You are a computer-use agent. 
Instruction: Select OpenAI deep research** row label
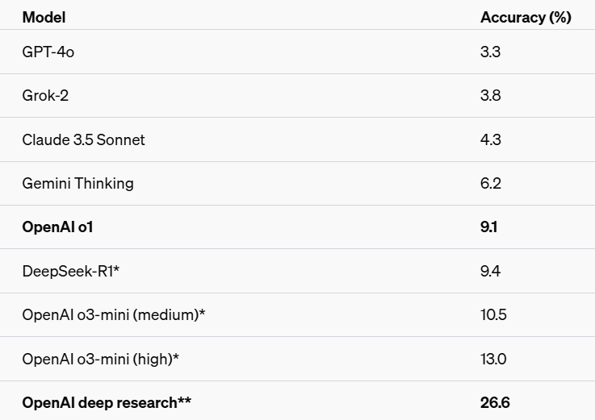click(107, 402)
